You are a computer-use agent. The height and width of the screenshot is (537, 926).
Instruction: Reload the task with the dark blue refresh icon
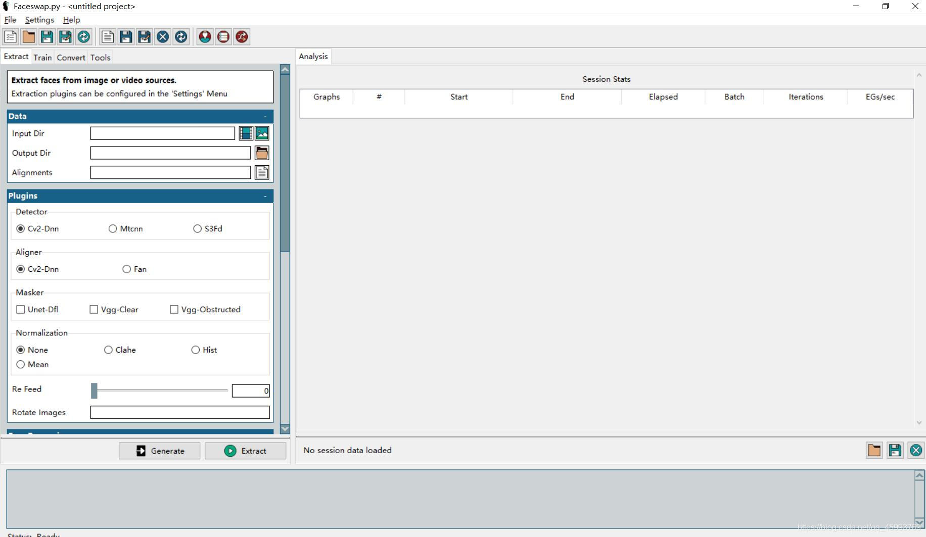coord(180,37)
